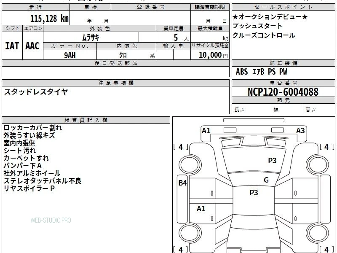
Task: Select the exterior color text ムラサキ
Action: (x=91, y=38)
